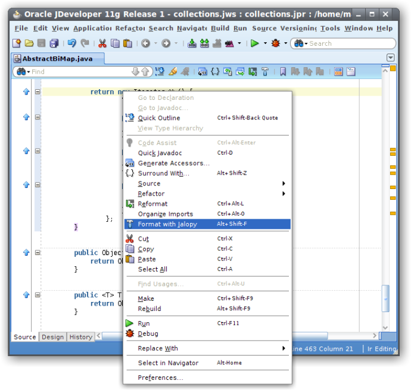Click the Reformat icon in editor toolbar
Image resolution: width=411 pixels, height=390 pixels.
(253, 71)
